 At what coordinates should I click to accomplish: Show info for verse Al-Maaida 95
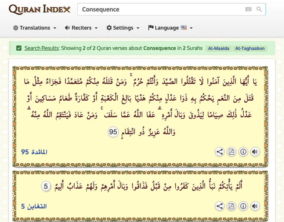click(x=243, y=152)
